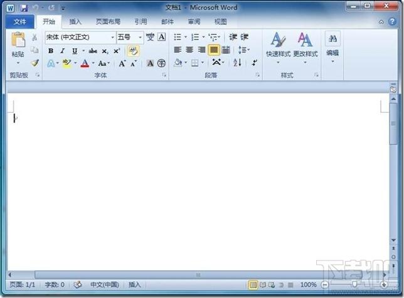Align text left
Screen dimensions: 404x298
(x=178, y=49)
